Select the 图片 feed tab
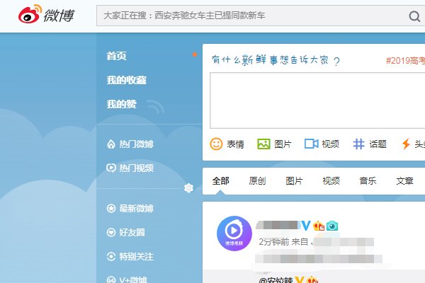Viewport: 425px width, 283px height. coord(294,180)
